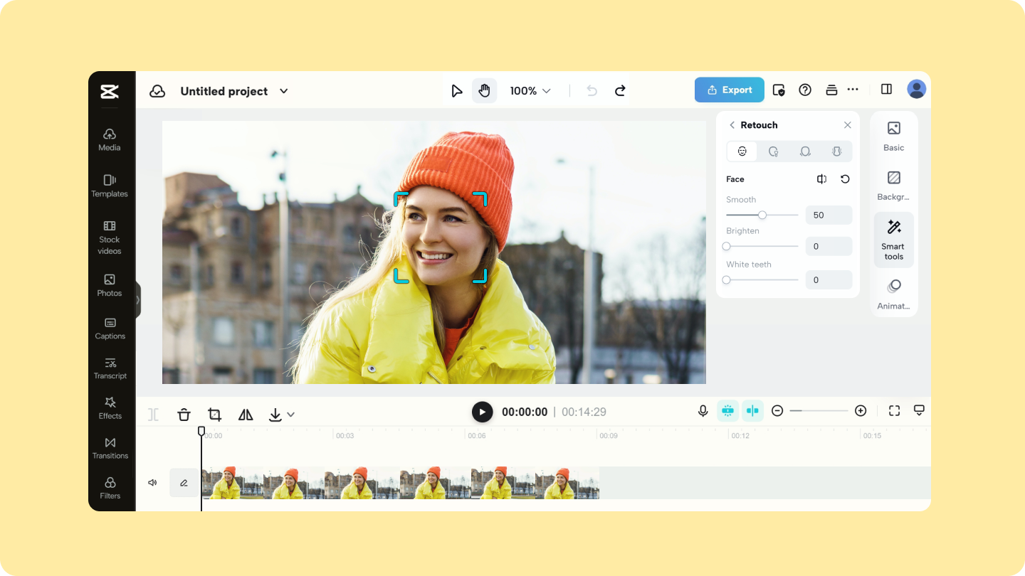Open the help question mark
Screen dimensions: 1025x576
805,90
